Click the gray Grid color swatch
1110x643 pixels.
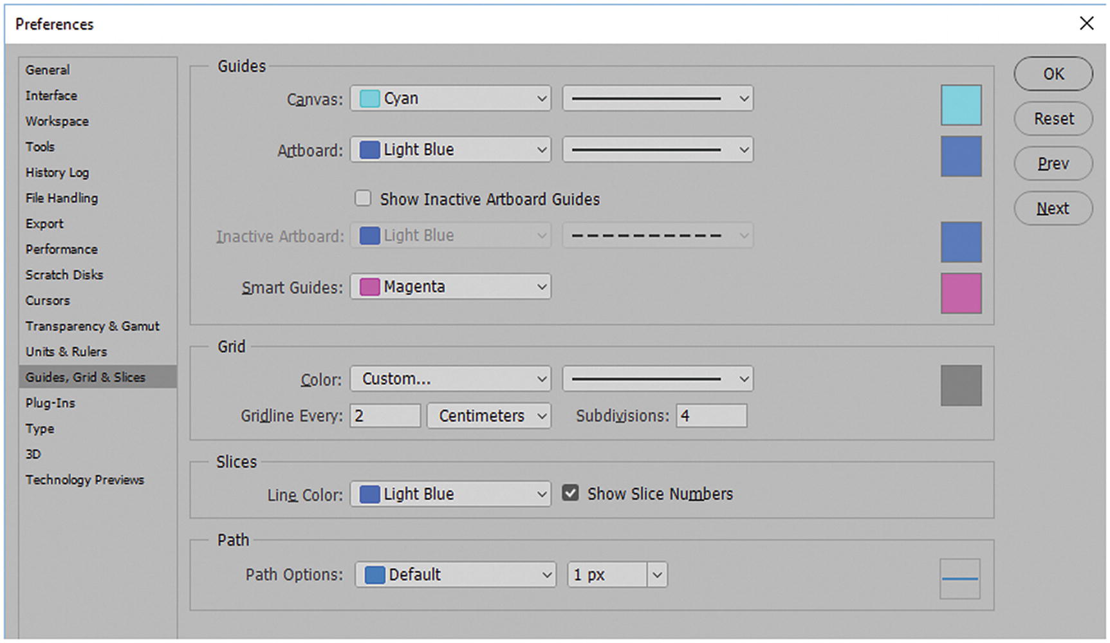[x=961, y=386]
